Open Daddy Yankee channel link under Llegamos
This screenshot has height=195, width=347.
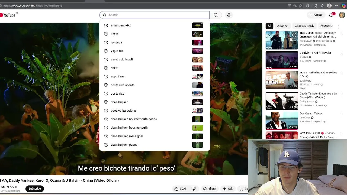[307, 102]
